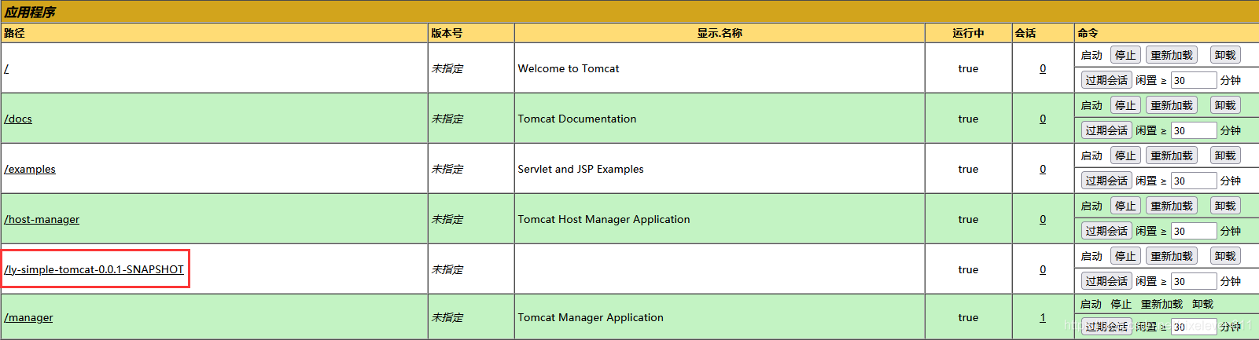Undeploy (卸载) the /host-manager application
The width and height of the screenshot is (1259, 340).
point(1225,206)
